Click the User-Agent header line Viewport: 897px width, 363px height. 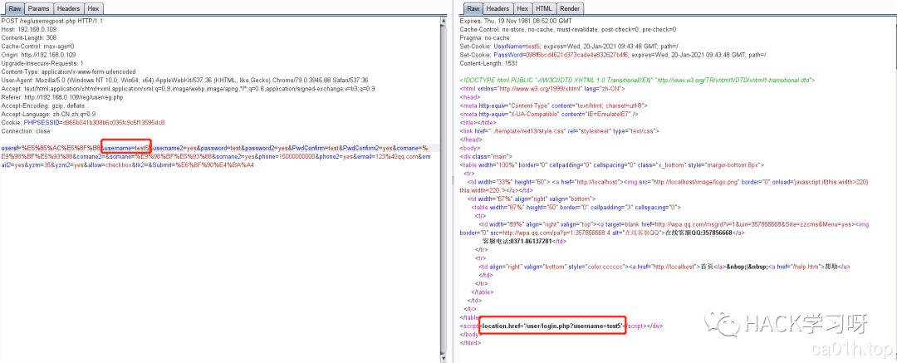click(x=184, y=80)
